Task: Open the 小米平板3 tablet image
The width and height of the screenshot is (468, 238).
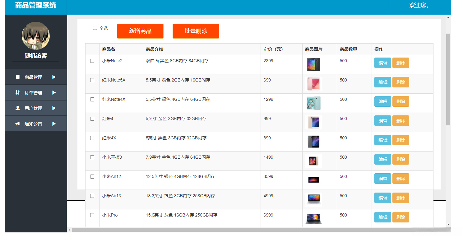Action: tap(313, 161)
